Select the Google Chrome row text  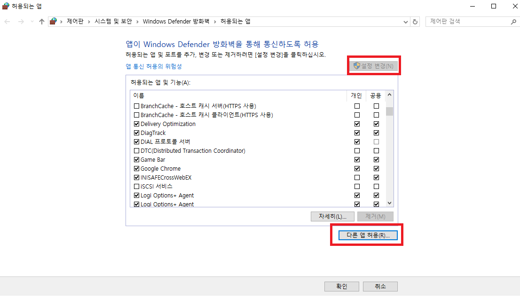[160, 169]
